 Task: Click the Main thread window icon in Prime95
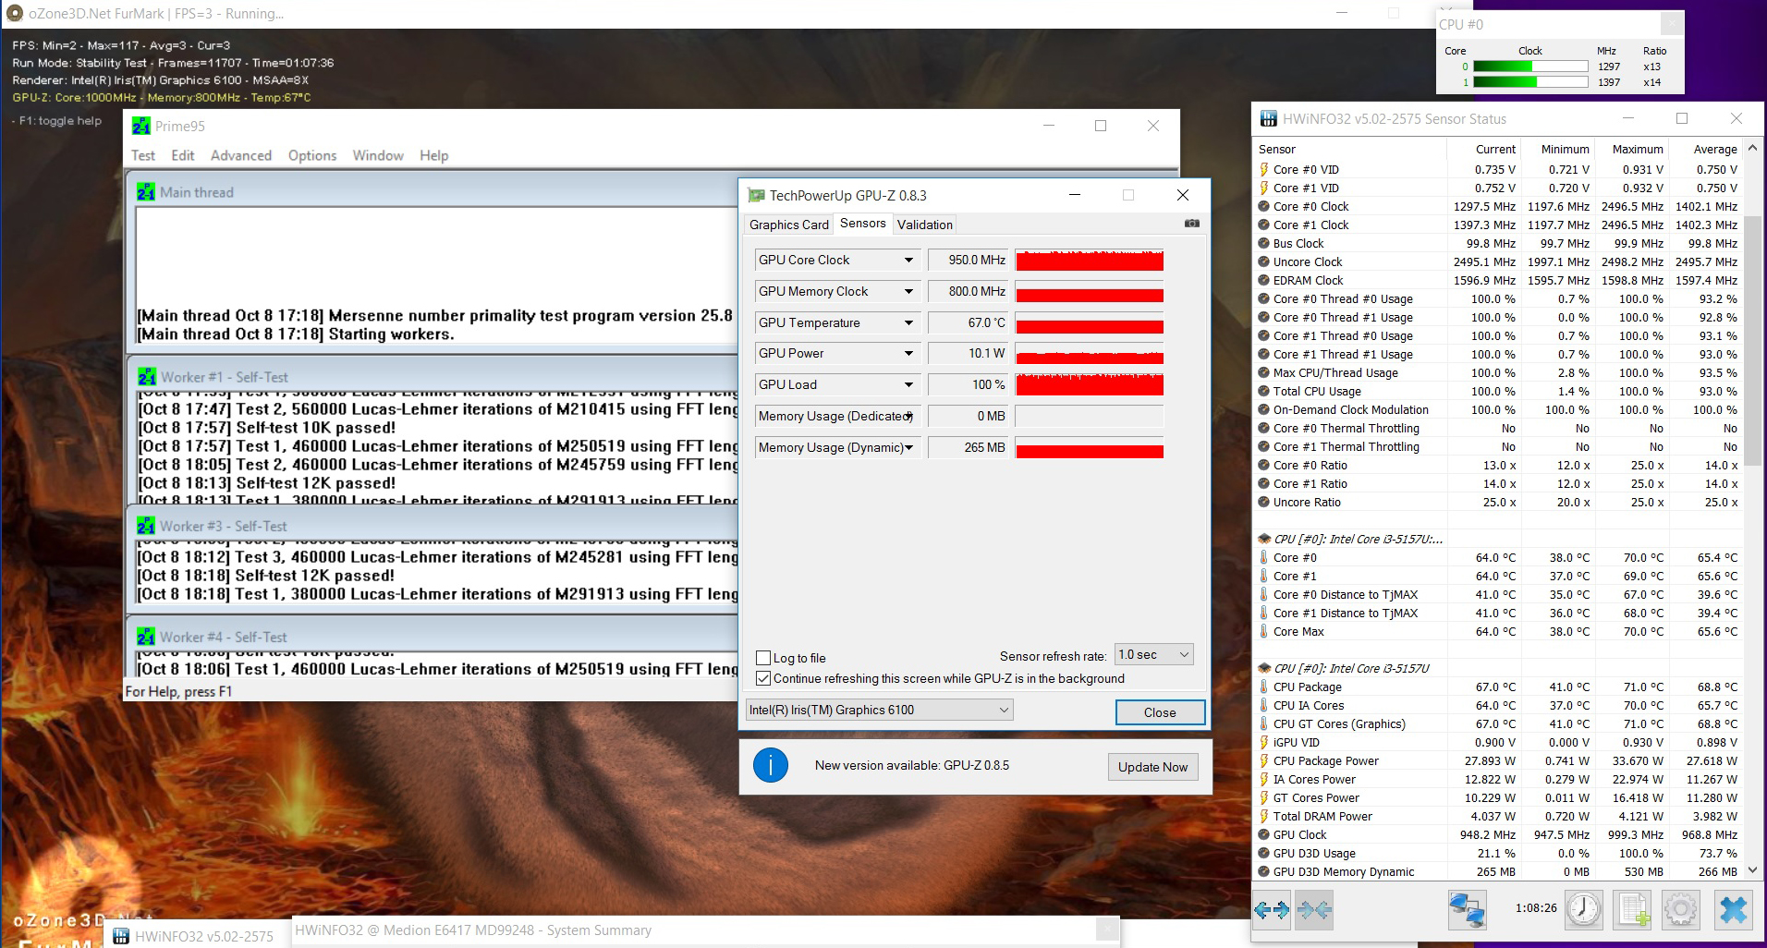click(x=146, y=192)
